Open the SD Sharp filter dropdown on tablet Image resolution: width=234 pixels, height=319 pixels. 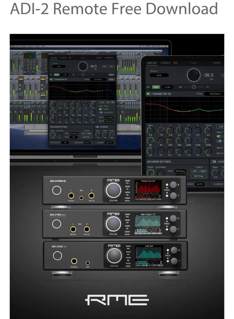point(181,171)
